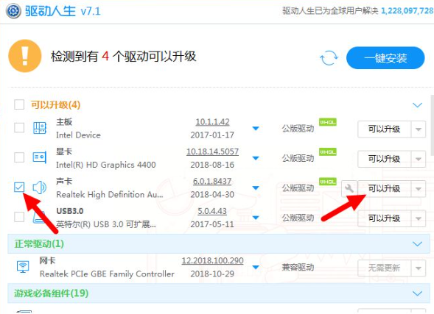
Task: Toggle the 可以升级(4) select-all checkbox
Action: pyautogui.click(x=19, y=104)
